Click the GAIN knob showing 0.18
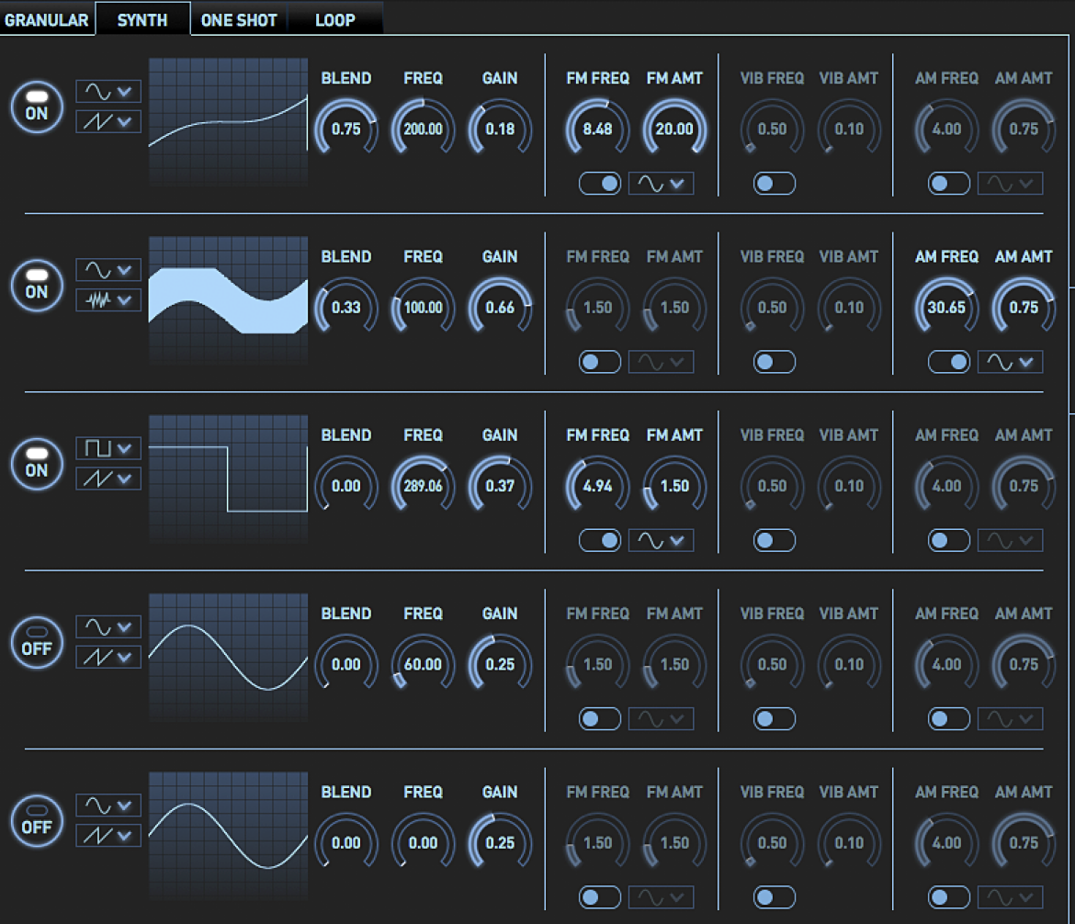 tap(500, 129)
